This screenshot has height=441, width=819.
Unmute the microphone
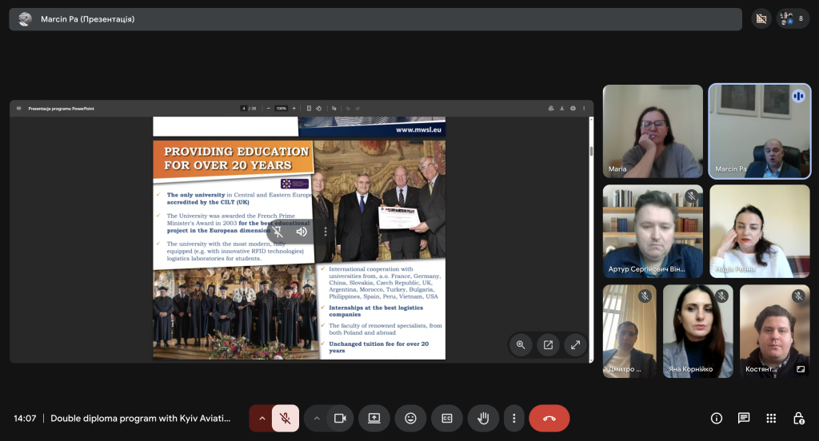[x=285, y=418]
